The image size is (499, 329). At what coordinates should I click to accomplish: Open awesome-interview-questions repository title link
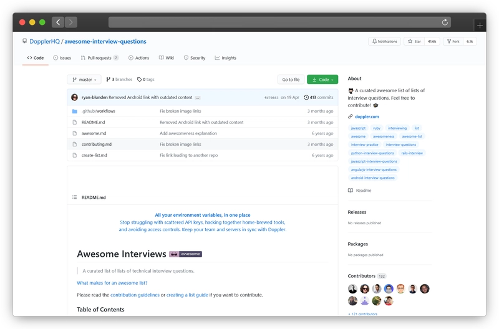coord(105,41)
